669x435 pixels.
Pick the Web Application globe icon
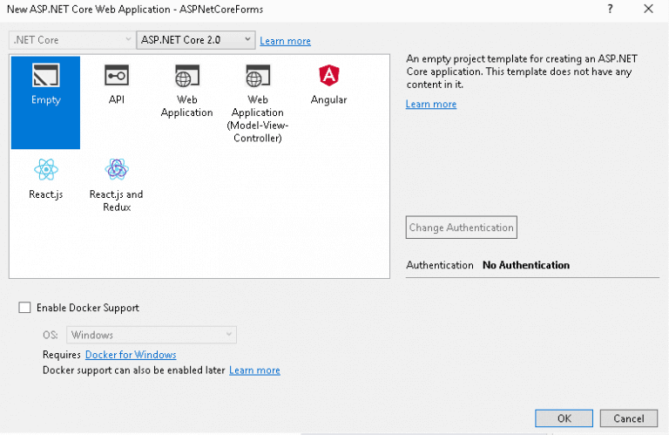tap(186, 78)
